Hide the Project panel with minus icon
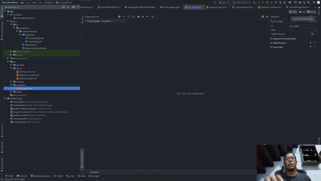 [78, 7]
